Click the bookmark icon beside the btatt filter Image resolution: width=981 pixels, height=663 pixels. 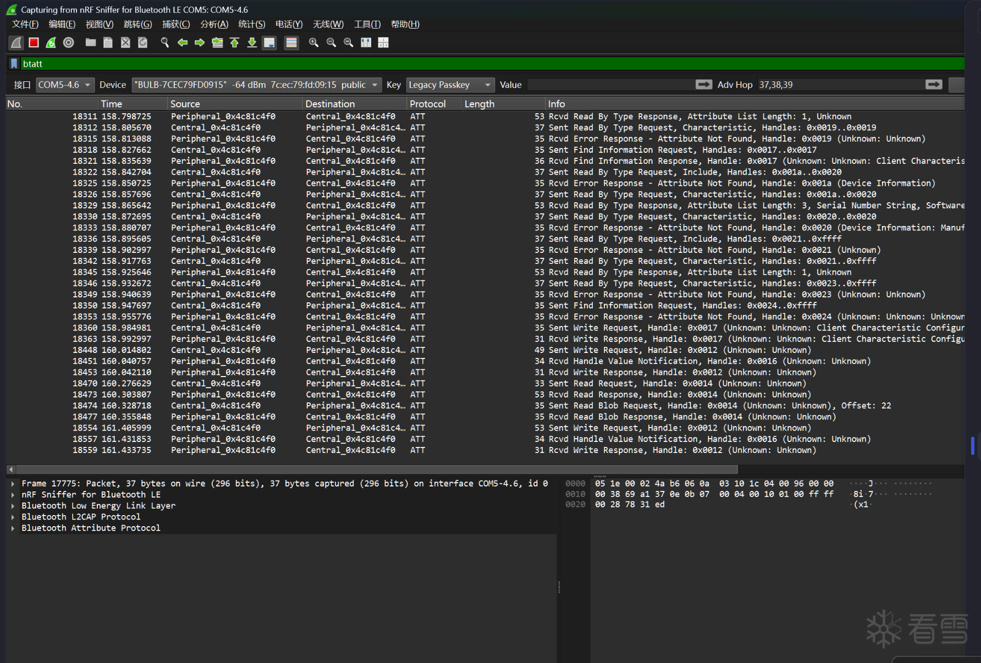click(x=14, y=64)
